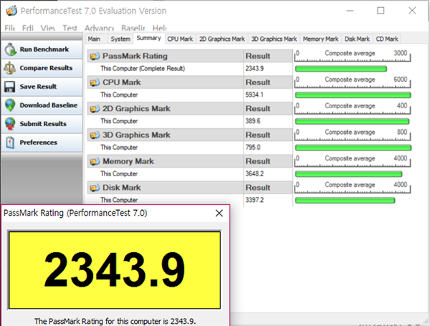Switch to the Disk Mark tab
Image resolution: width=430 pixels, height=326 pixels.
(357, 39)
